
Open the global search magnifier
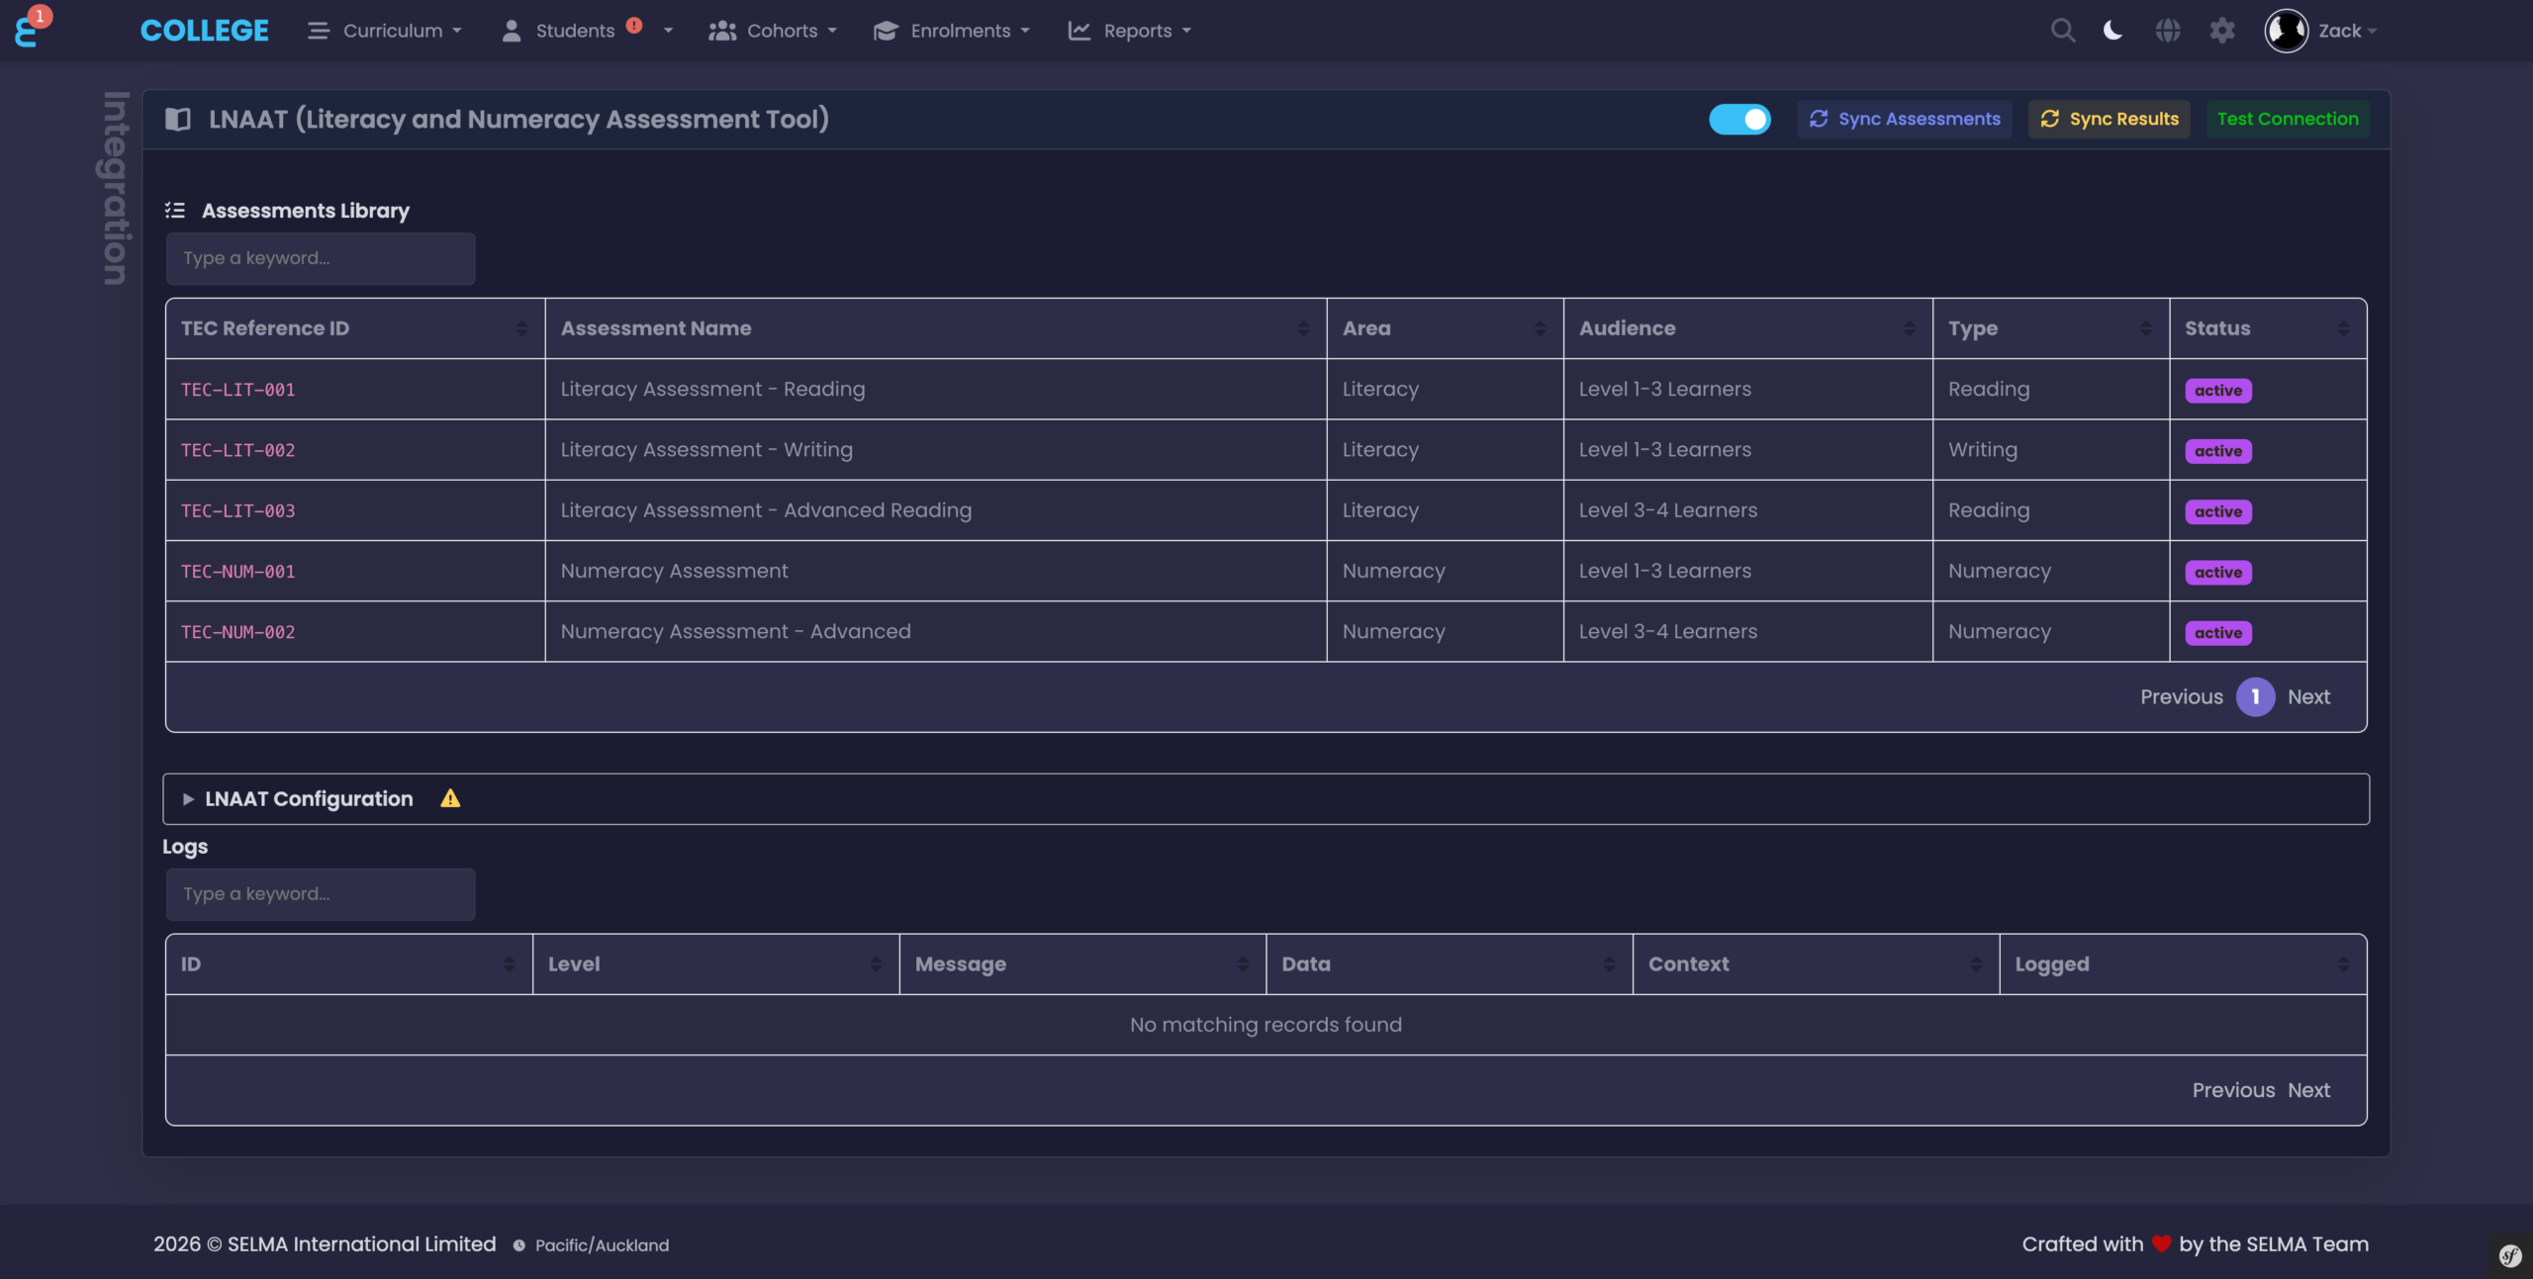tap(2062, 30)
